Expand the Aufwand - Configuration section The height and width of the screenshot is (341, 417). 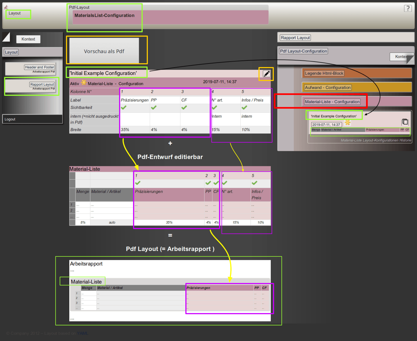327,88
